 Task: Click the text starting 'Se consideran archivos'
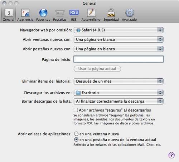[x=114, y=119]
